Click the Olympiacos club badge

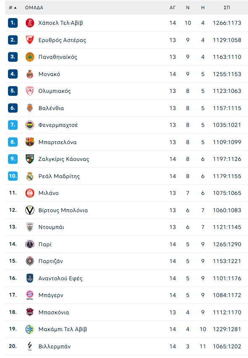[x=30, y=91]
